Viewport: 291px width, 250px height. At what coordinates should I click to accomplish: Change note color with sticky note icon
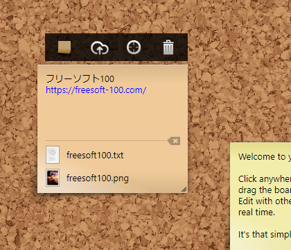pos(64,47)
